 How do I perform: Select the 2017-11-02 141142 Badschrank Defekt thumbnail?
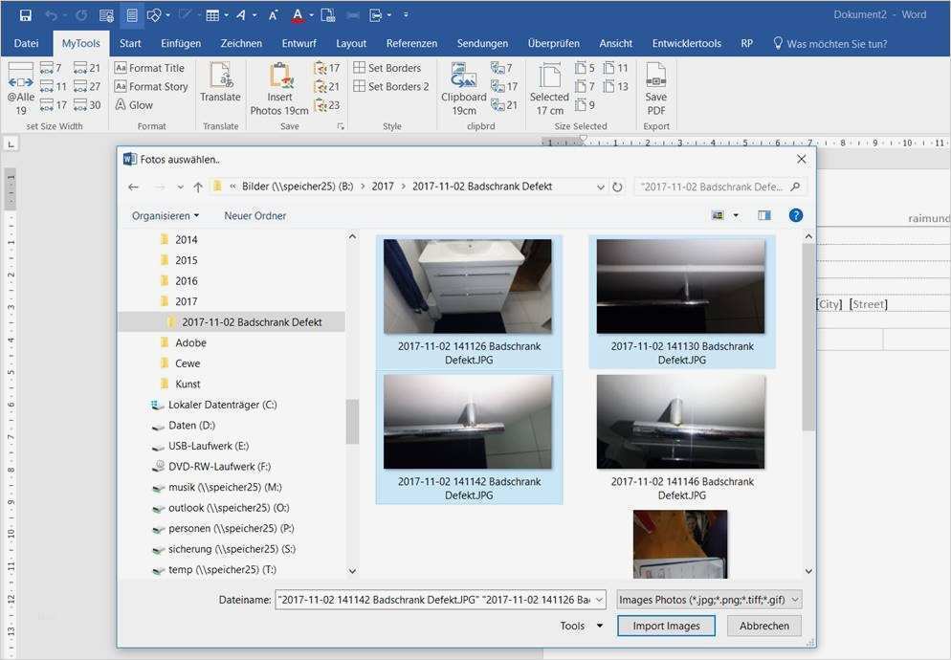[468, 421]
